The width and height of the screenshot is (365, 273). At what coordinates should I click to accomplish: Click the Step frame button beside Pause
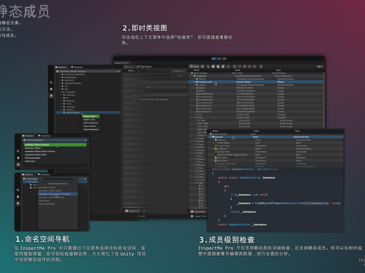click(224, 59)
